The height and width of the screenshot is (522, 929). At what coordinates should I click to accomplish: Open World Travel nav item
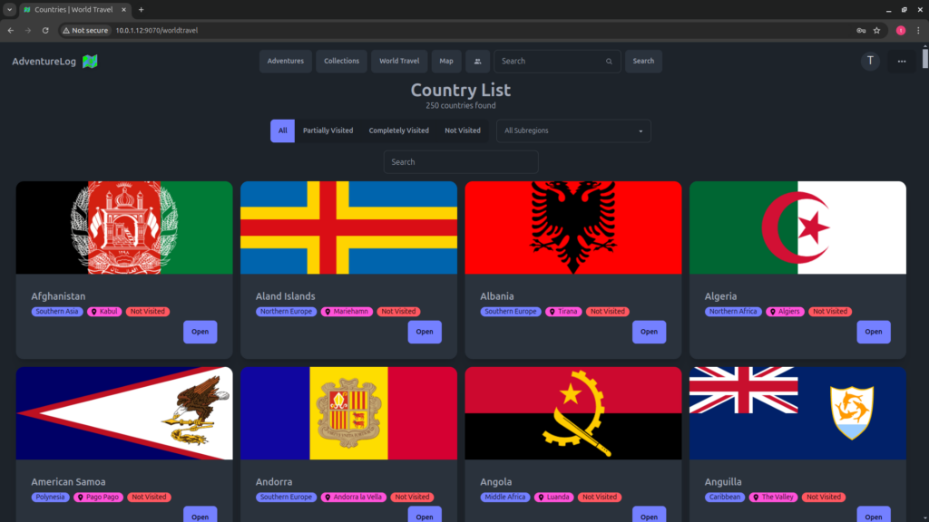[399, 61]
